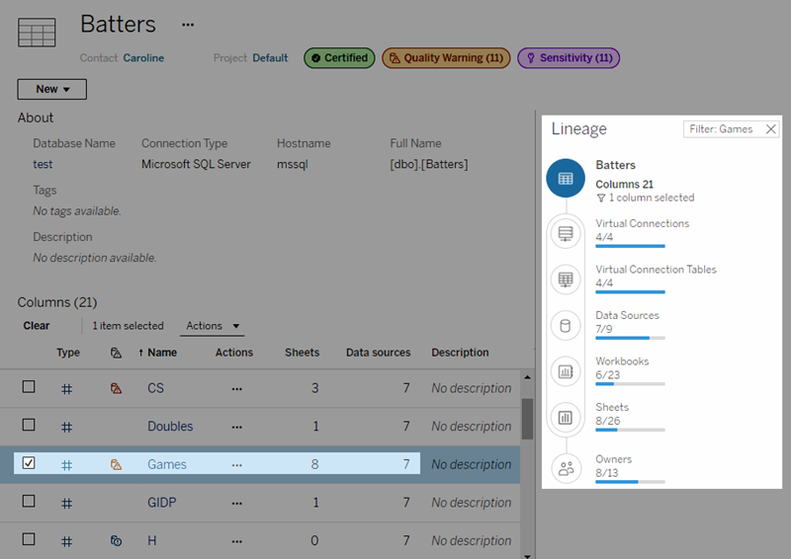Click the scrollbar up arrow in columns table
The width and height of the screenshot is (791, 559).
[527, 377]
